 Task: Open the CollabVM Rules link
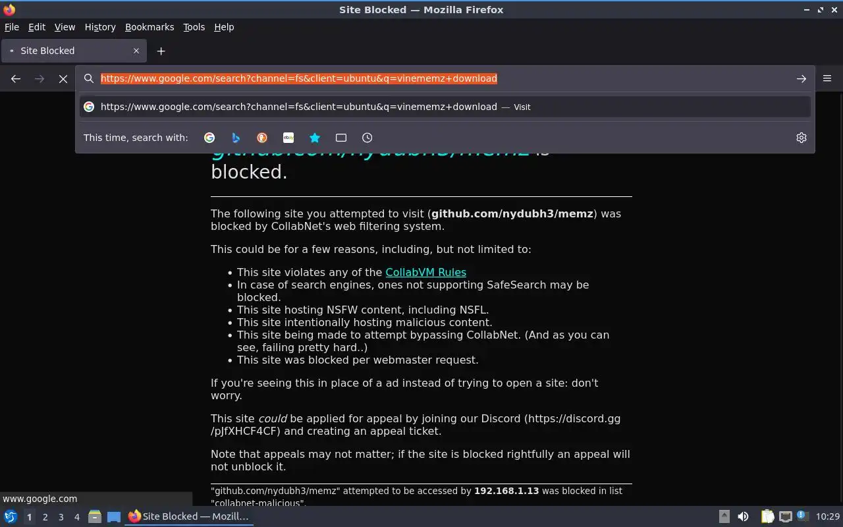425,272
